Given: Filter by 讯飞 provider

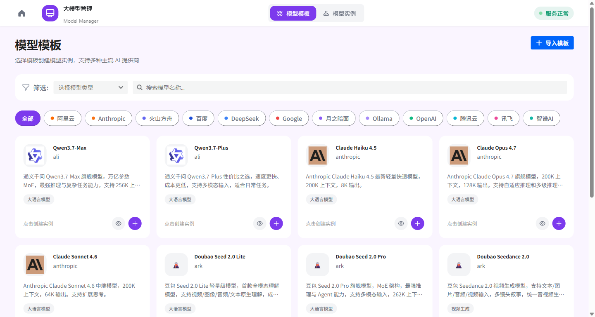Looking at the screenshot, I should coord(503,118).
